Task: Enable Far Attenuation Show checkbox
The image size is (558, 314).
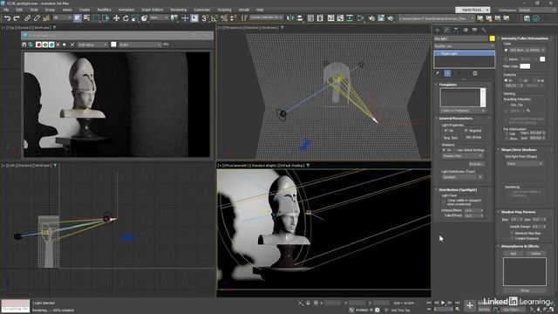Action: tap(507, 138)
